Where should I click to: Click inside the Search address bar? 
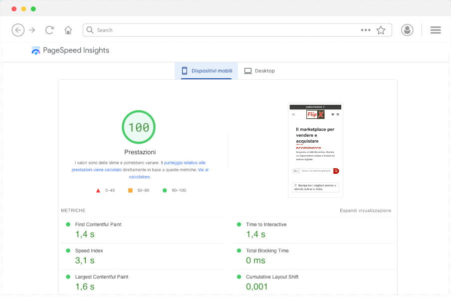click(225, 30)
